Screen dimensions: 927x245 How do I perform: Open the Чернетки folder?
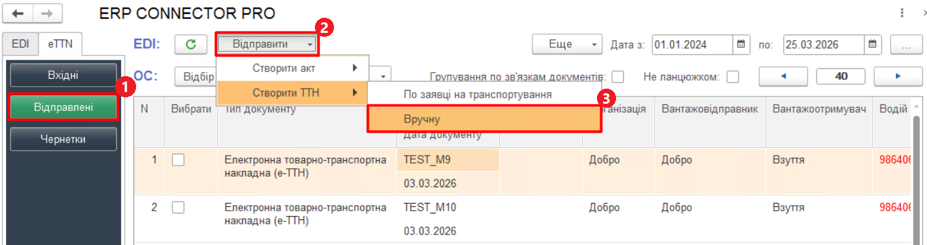(63, 139)
